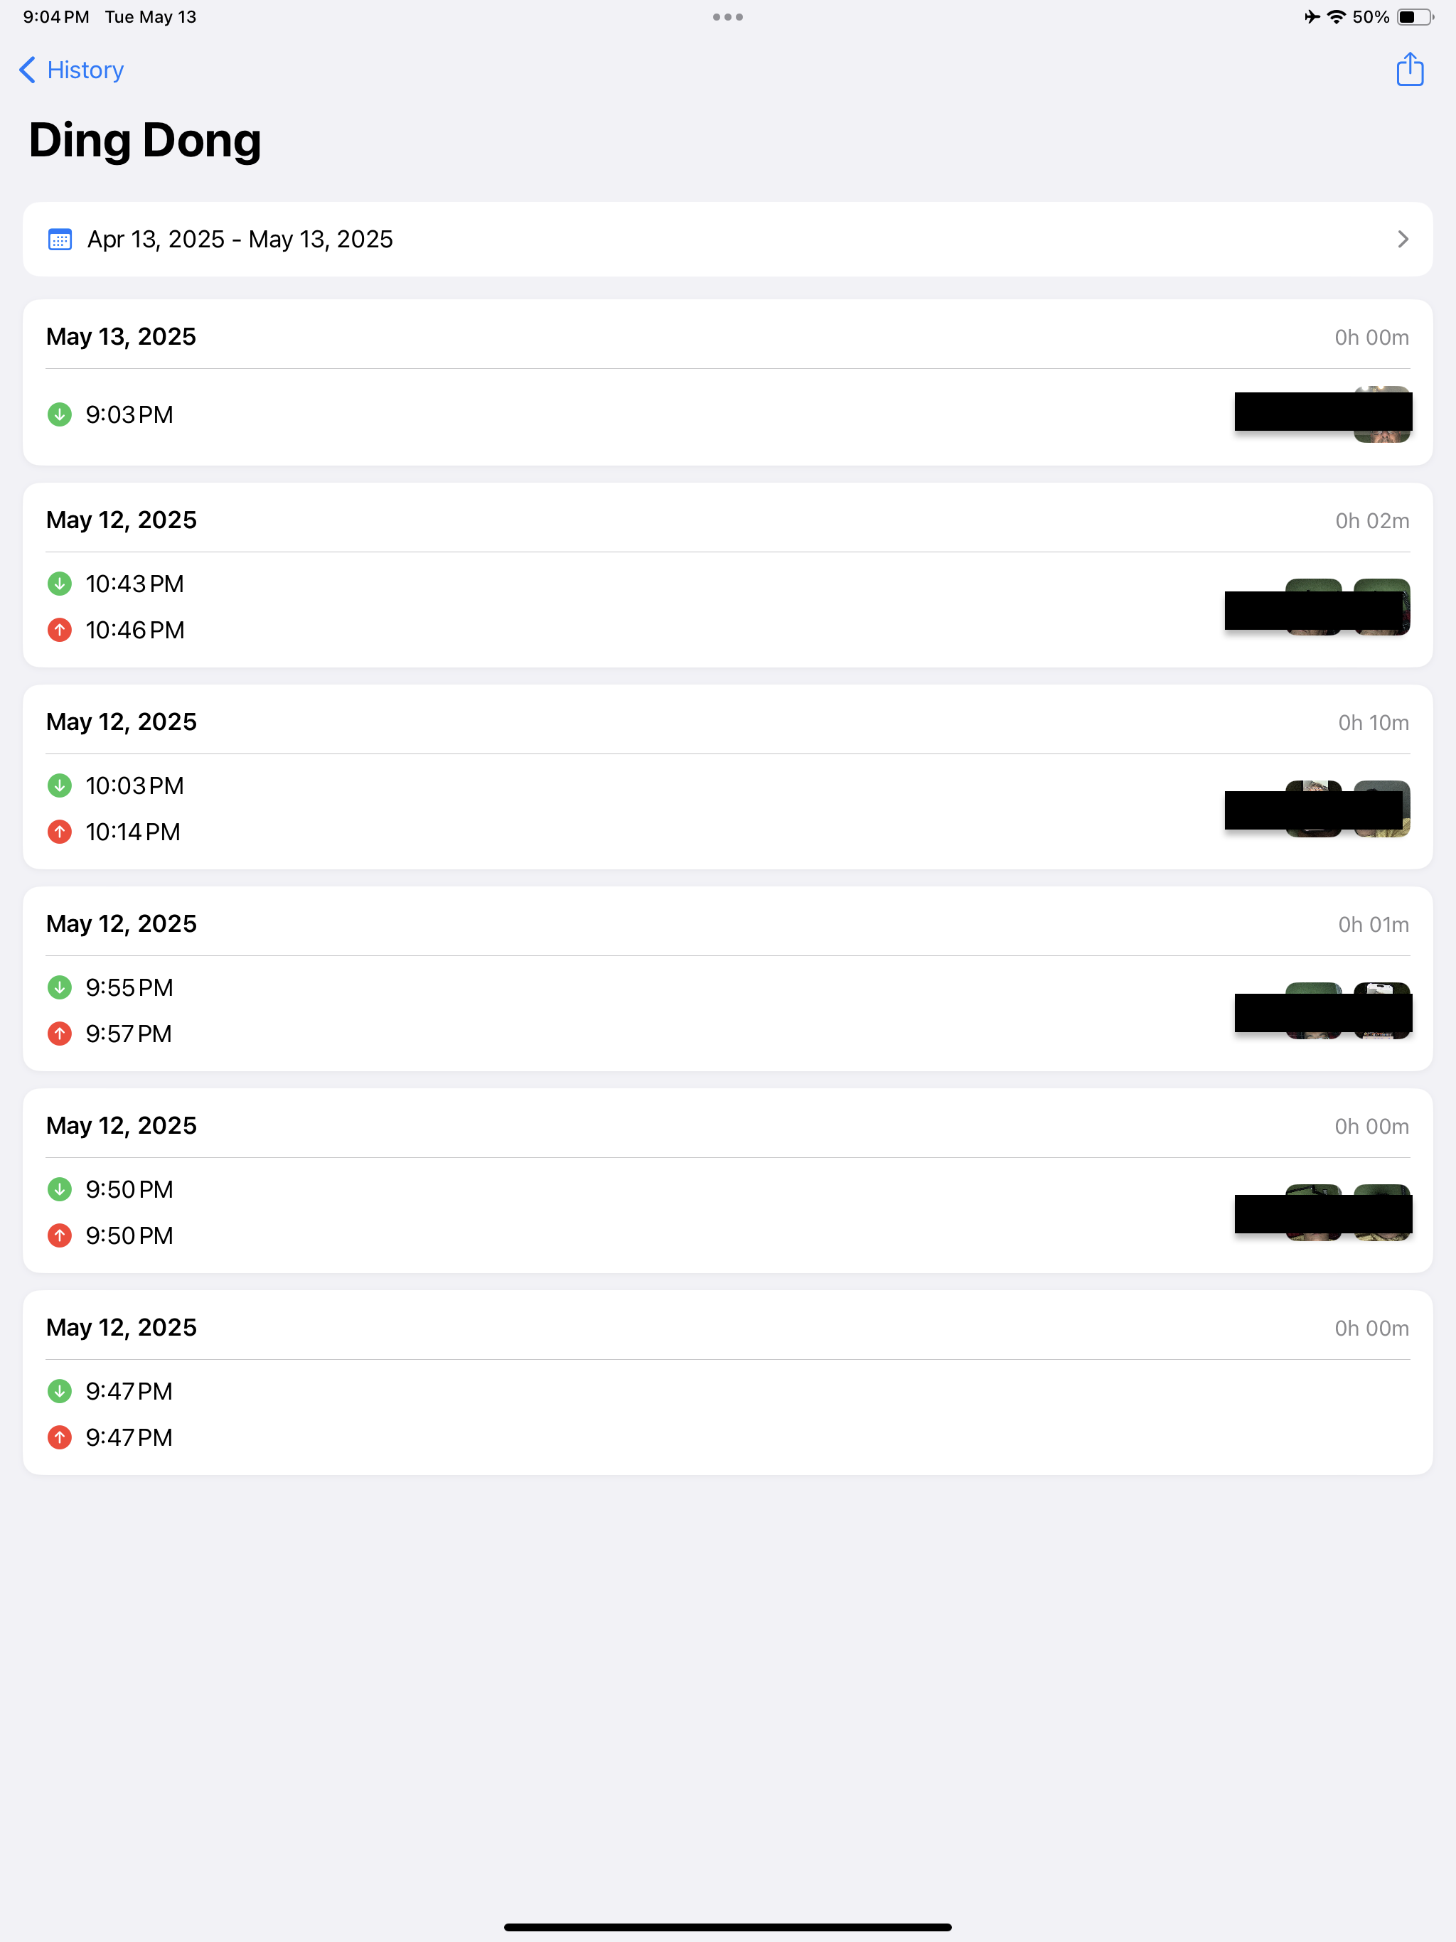This screenshot has width=1456, height=1942.
Task: Tap red check-out icon at 9:57 PM
Action: point(60,1034)
